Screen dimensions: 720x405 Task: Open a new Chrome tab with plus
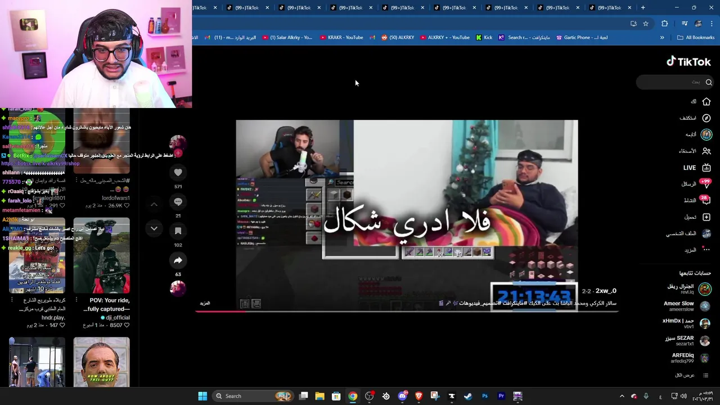click(x=643, y=7)
